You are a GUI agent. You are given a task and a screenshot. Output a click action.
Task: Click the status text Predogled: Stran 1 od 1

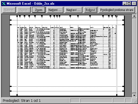(22, 101)
